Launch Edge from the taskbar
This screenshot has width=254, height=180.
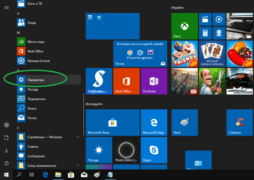click(45, 175)
